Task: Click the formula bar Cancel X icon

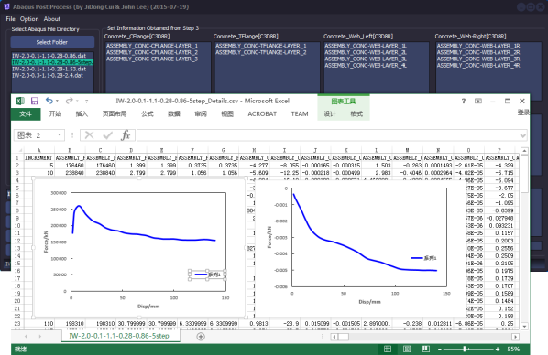Action: [x=89, y=135]
